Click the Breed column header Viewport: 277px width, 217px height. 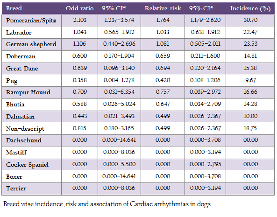point(14,8)
